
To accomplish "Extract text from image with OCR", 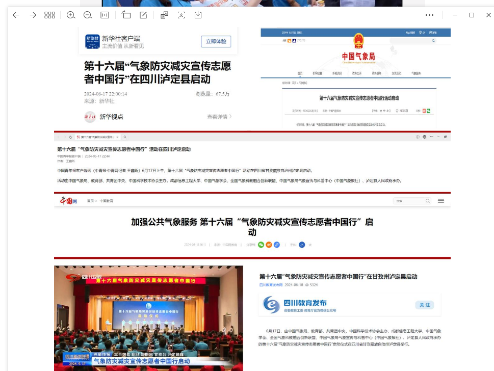I will tap(181, 15).
